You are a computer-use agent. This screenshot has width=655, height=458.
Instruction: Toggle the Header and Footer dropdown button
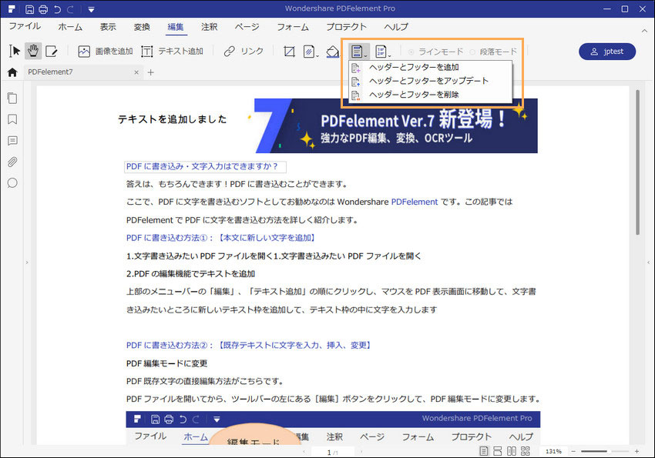click(x=358, y=52)
